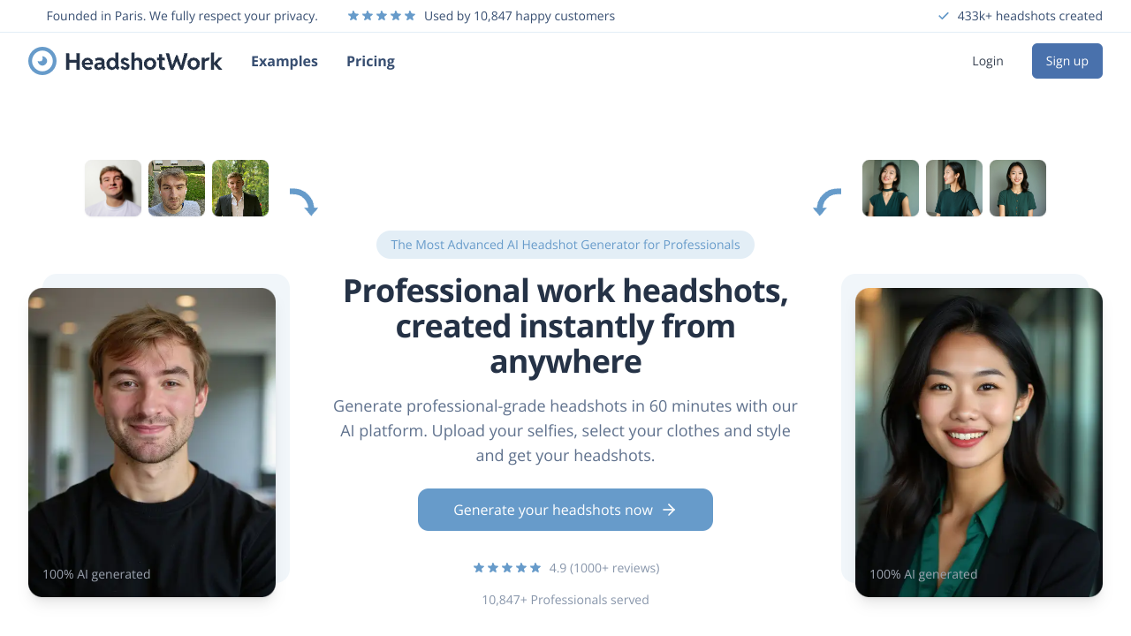Click the Most Advanced AI Headshot Generator badge

(x=565, y=245)
